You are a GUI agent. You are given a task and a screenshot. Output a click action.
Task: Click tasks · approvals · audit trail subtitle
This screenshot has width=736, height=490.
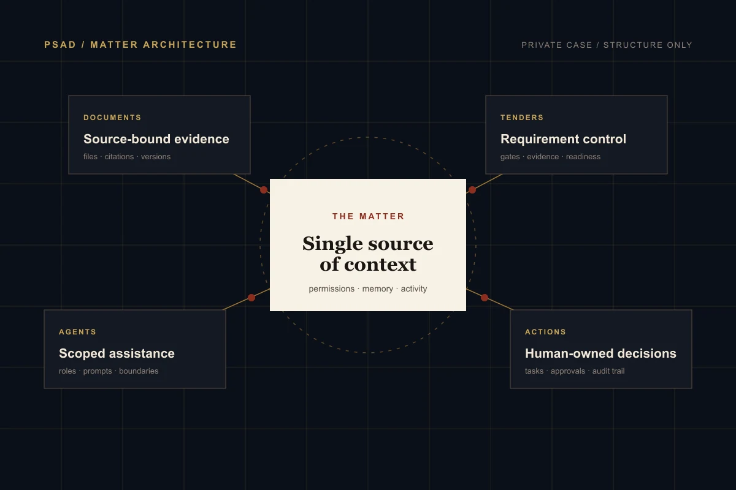pyautogui.click(x=575, y=371)
